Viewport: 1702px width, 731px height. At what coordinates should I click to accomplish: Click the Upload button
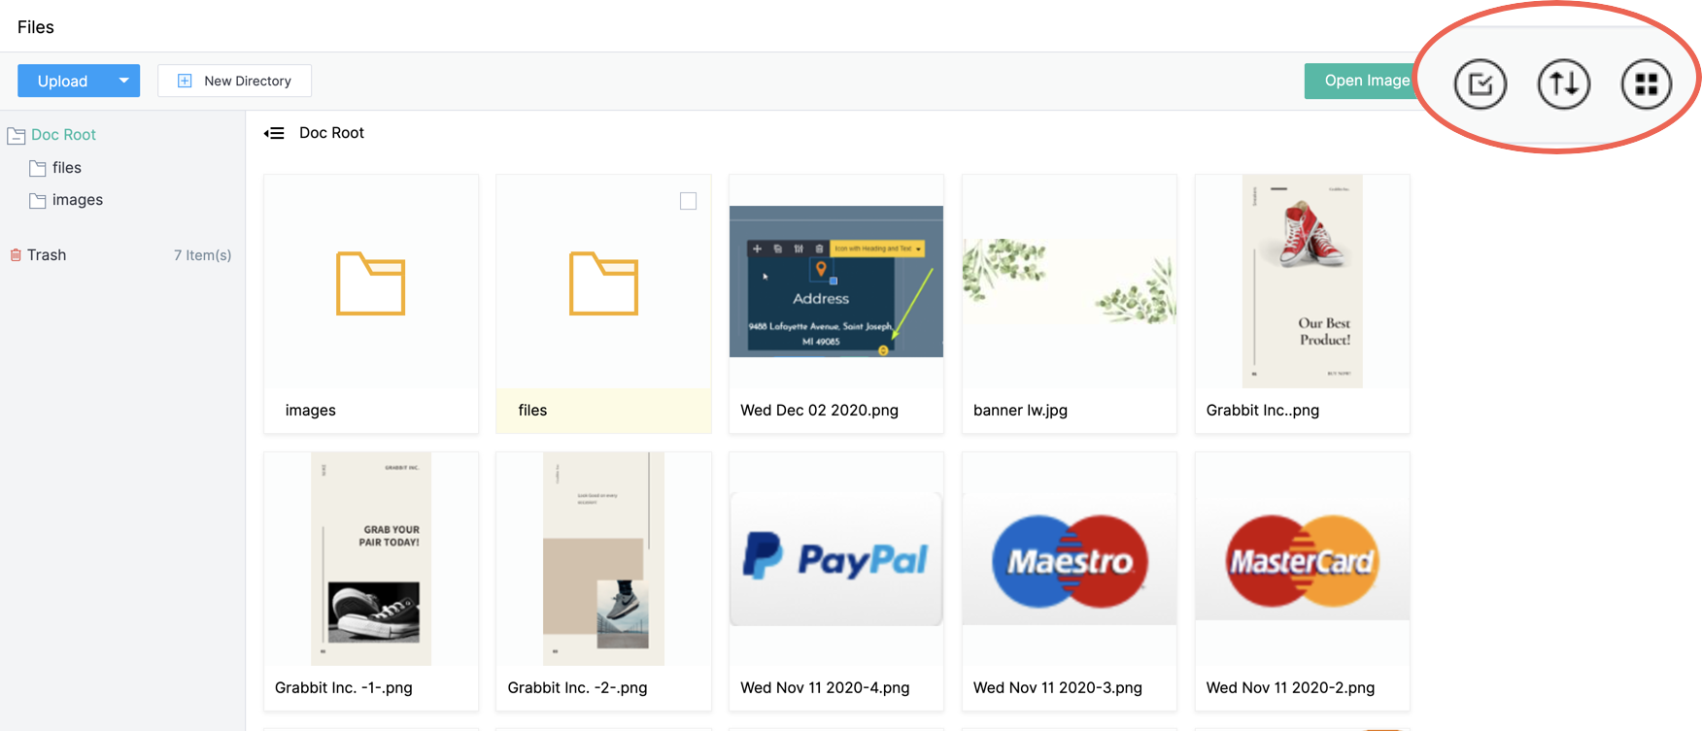point(63,81)
